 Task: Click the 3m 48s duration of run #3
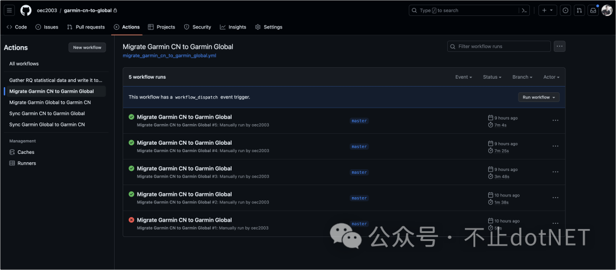(x=502, y=177)
